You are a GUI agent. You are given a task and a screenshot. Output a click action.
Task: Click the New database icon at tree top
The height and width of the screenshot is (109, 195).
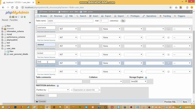5,26
